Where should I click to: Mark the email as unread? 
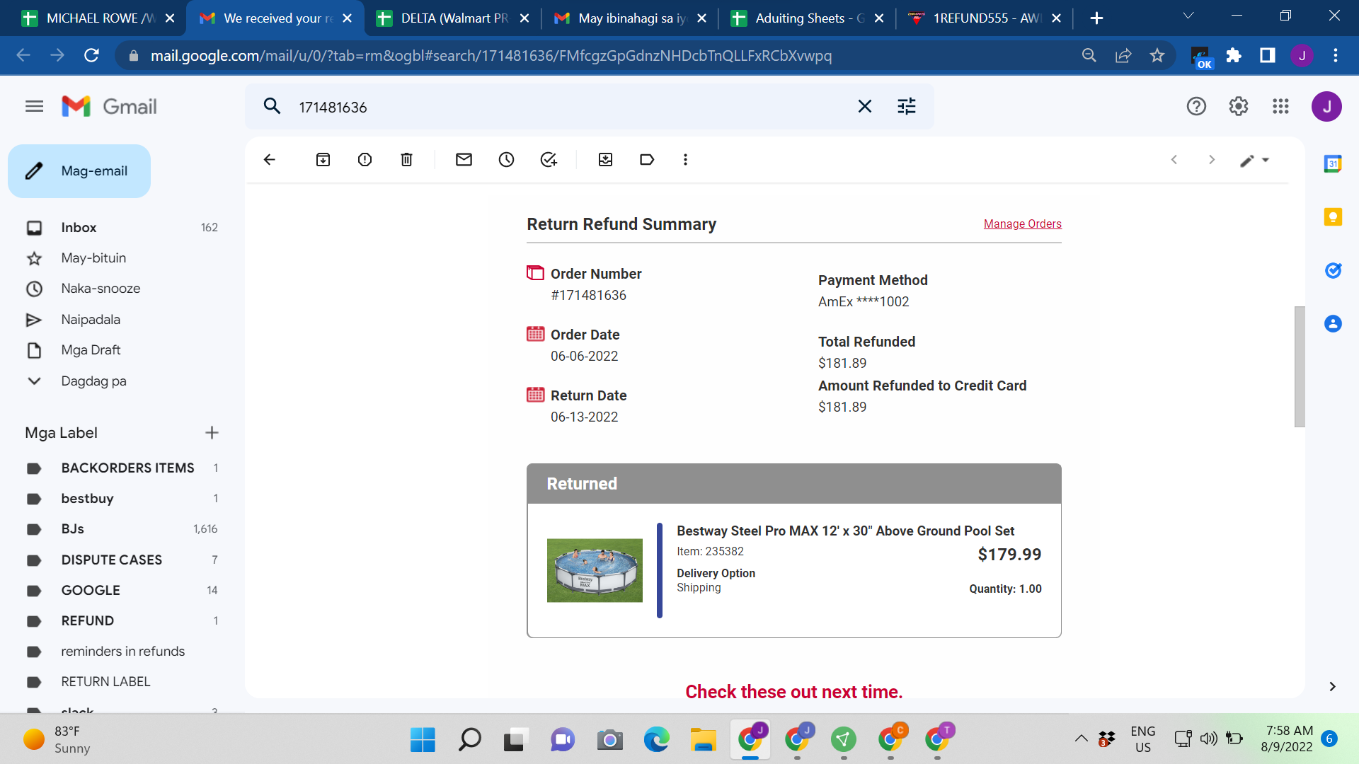tap(464, 160)
